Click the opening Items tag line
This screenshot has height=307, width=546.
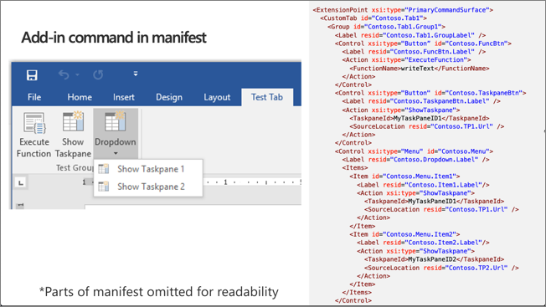coord(355,168)
